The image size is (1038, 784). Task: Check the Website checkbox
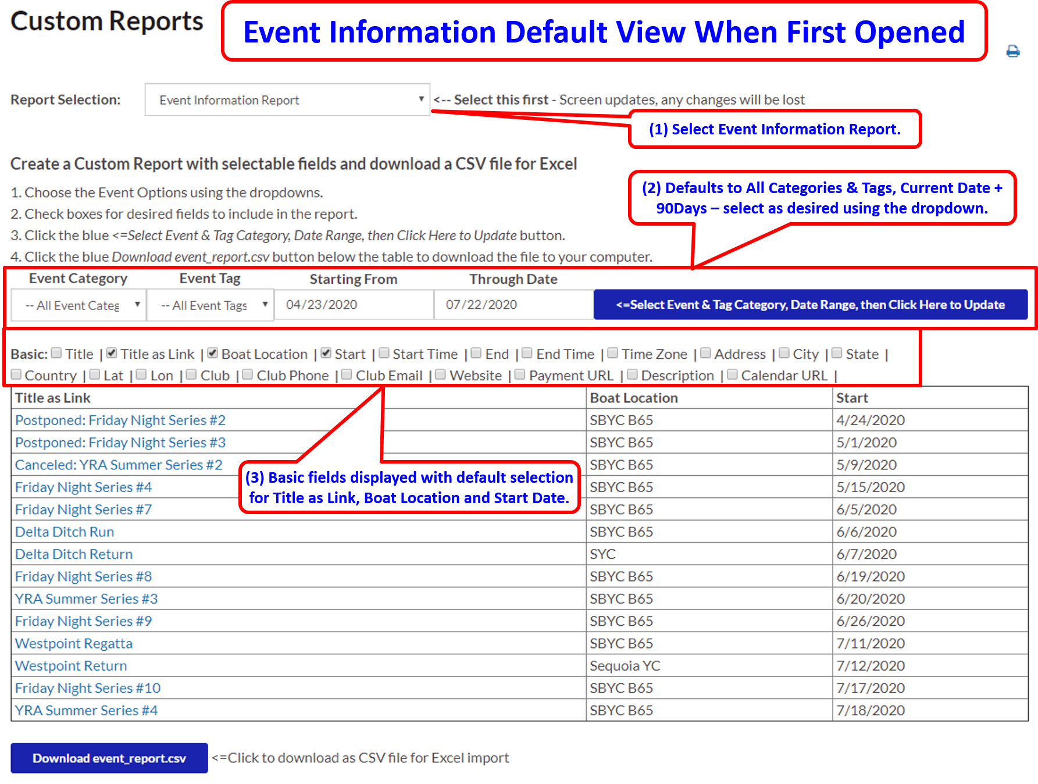click(441, 375)
